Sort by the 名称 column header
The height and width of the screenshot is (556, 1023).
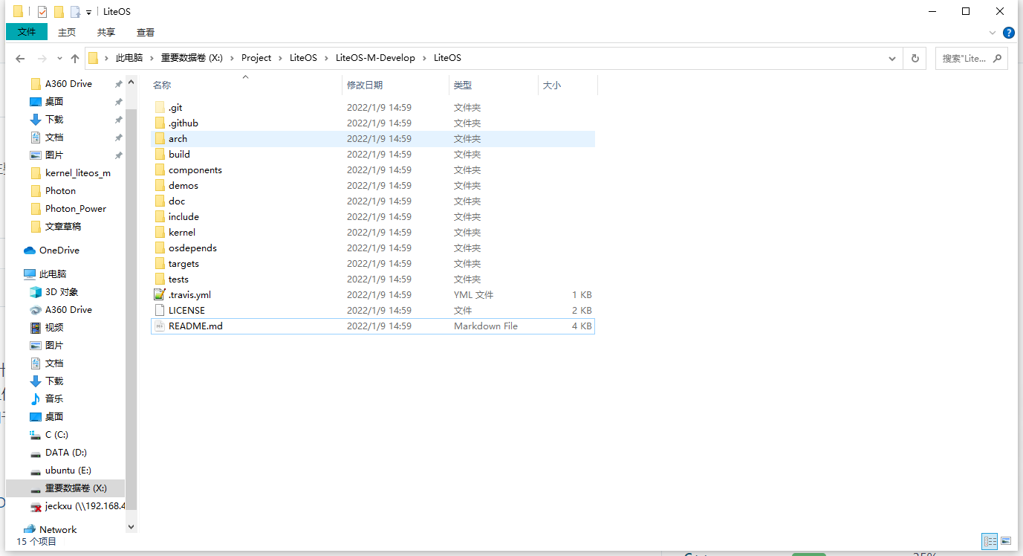[x=245, y=85]
